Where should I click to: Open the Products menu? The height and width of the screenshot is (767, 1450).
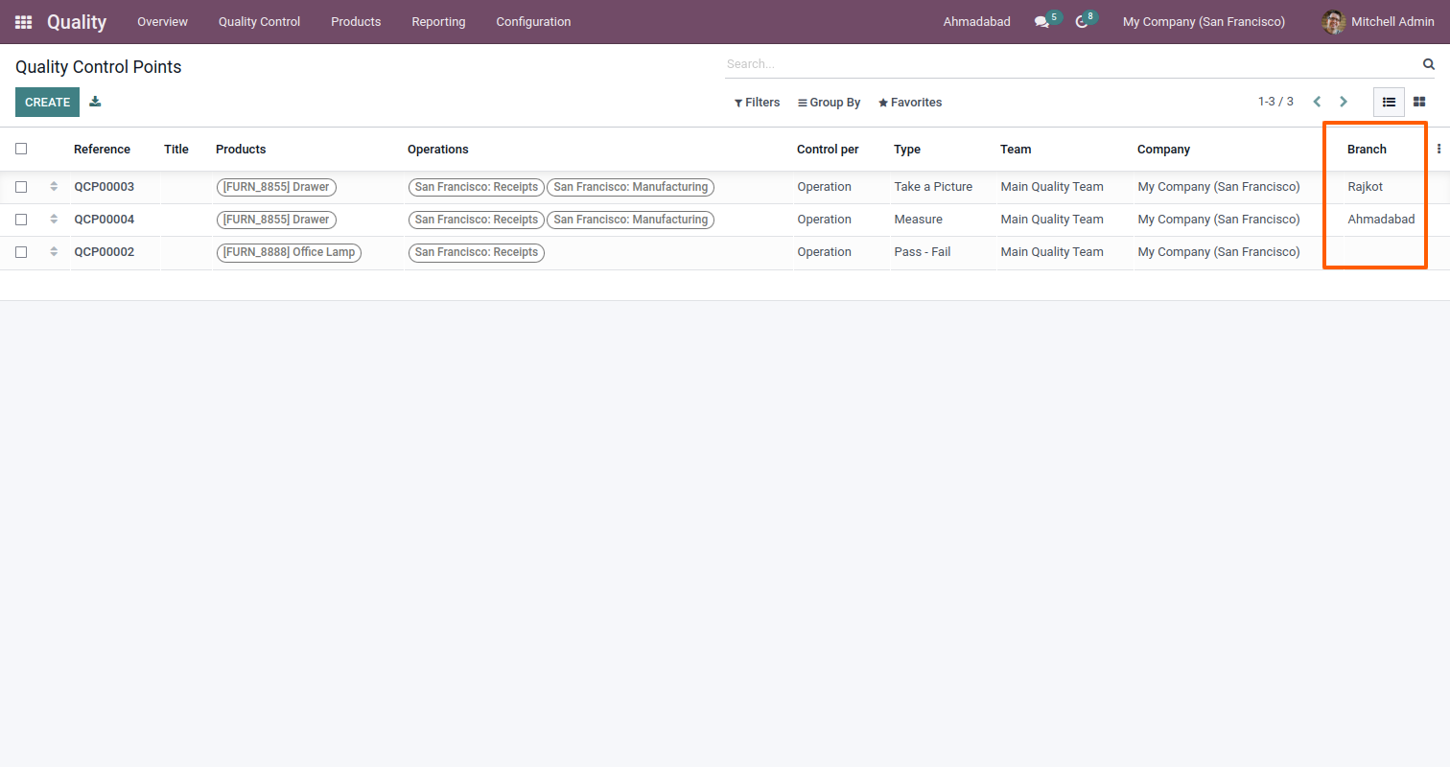tap(356, 22)
